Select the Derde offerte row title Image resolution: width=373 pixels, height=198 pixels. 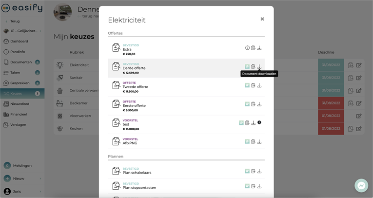tap(134, 68)
